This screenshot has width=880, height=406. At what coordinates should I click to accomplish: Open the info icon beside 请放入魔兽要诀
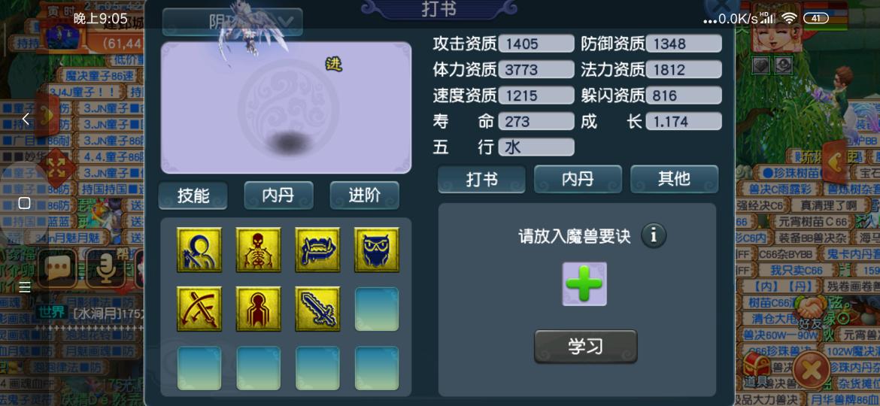pos(654,235)
